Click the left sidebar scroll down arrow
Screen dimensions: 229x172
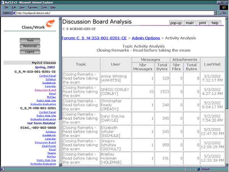click(x=60, y=164)
